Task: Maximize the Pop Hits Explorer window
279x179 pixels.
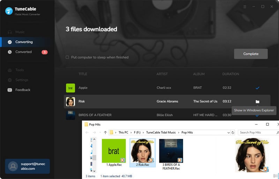Action: point(267,124)
